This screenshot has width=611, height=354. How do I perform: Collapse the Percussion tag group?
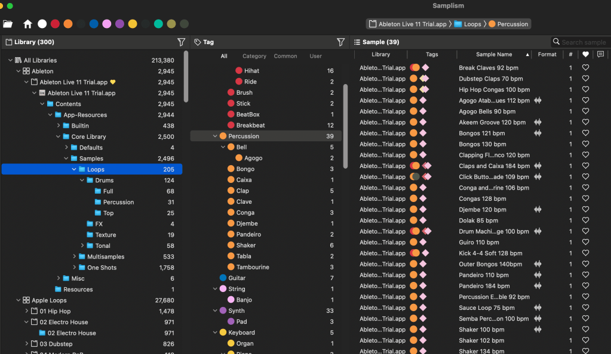click(x=215, y=136)
